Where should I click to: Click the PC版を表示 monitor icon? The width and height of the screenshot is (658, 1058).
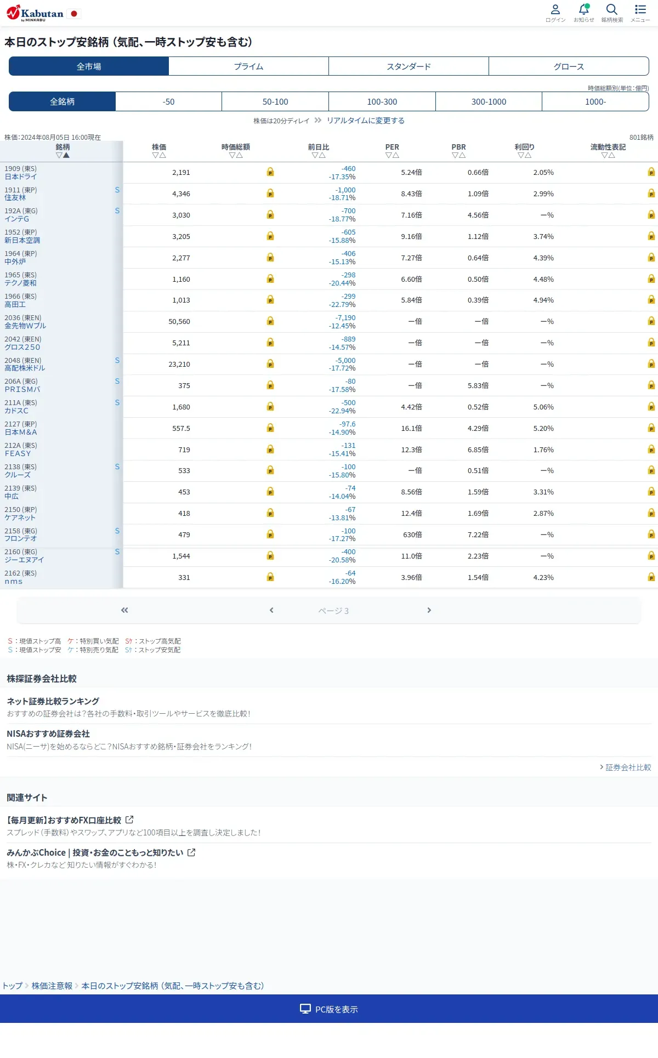pyautogui.click(x=305, y=1009)
